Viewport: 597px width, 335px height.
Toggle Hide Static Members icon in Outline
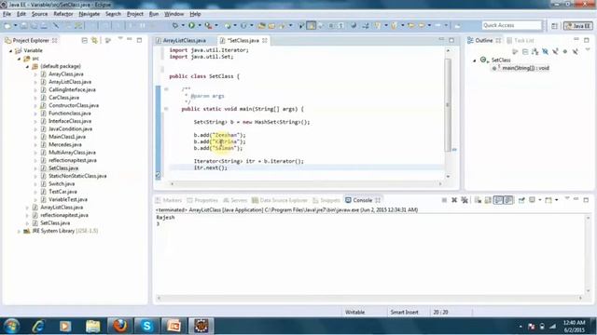click(x=555, y=52)
